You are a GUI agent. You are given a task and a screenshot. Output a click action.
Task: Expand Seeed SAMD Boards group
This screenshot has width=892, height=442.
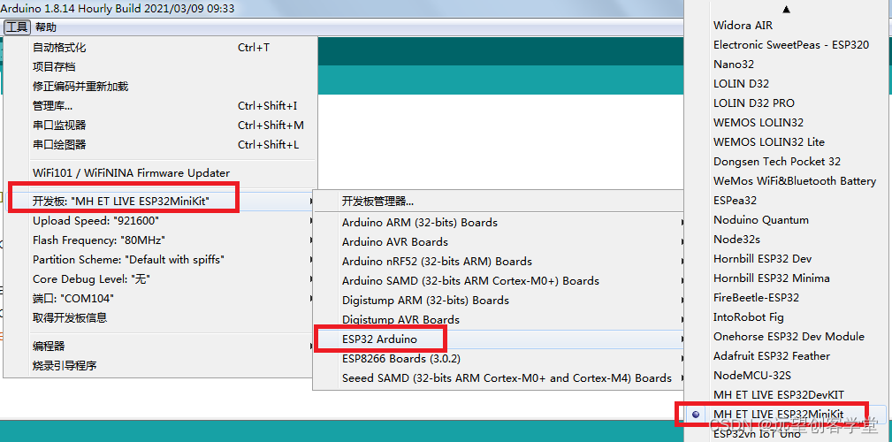(499, 377)
